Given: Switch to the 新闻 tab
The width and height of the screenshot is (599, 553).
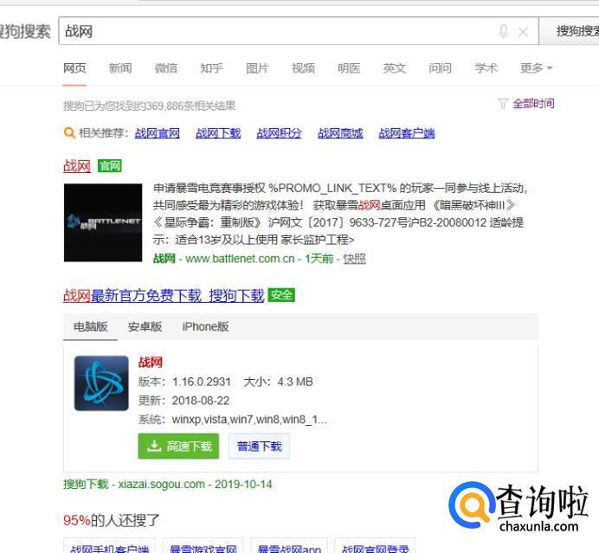Looking at the screenshot, I should [120, 68].
